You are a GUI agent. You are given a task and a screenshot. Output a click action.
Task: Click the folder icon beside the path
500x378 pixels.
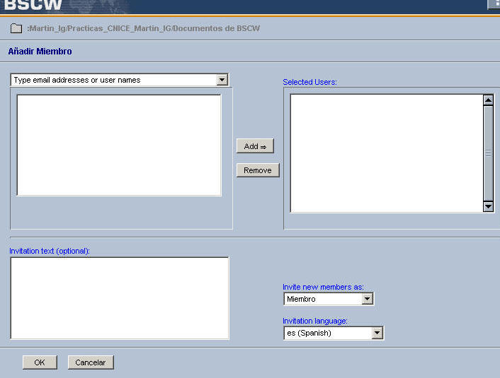[x=16, y=29]
